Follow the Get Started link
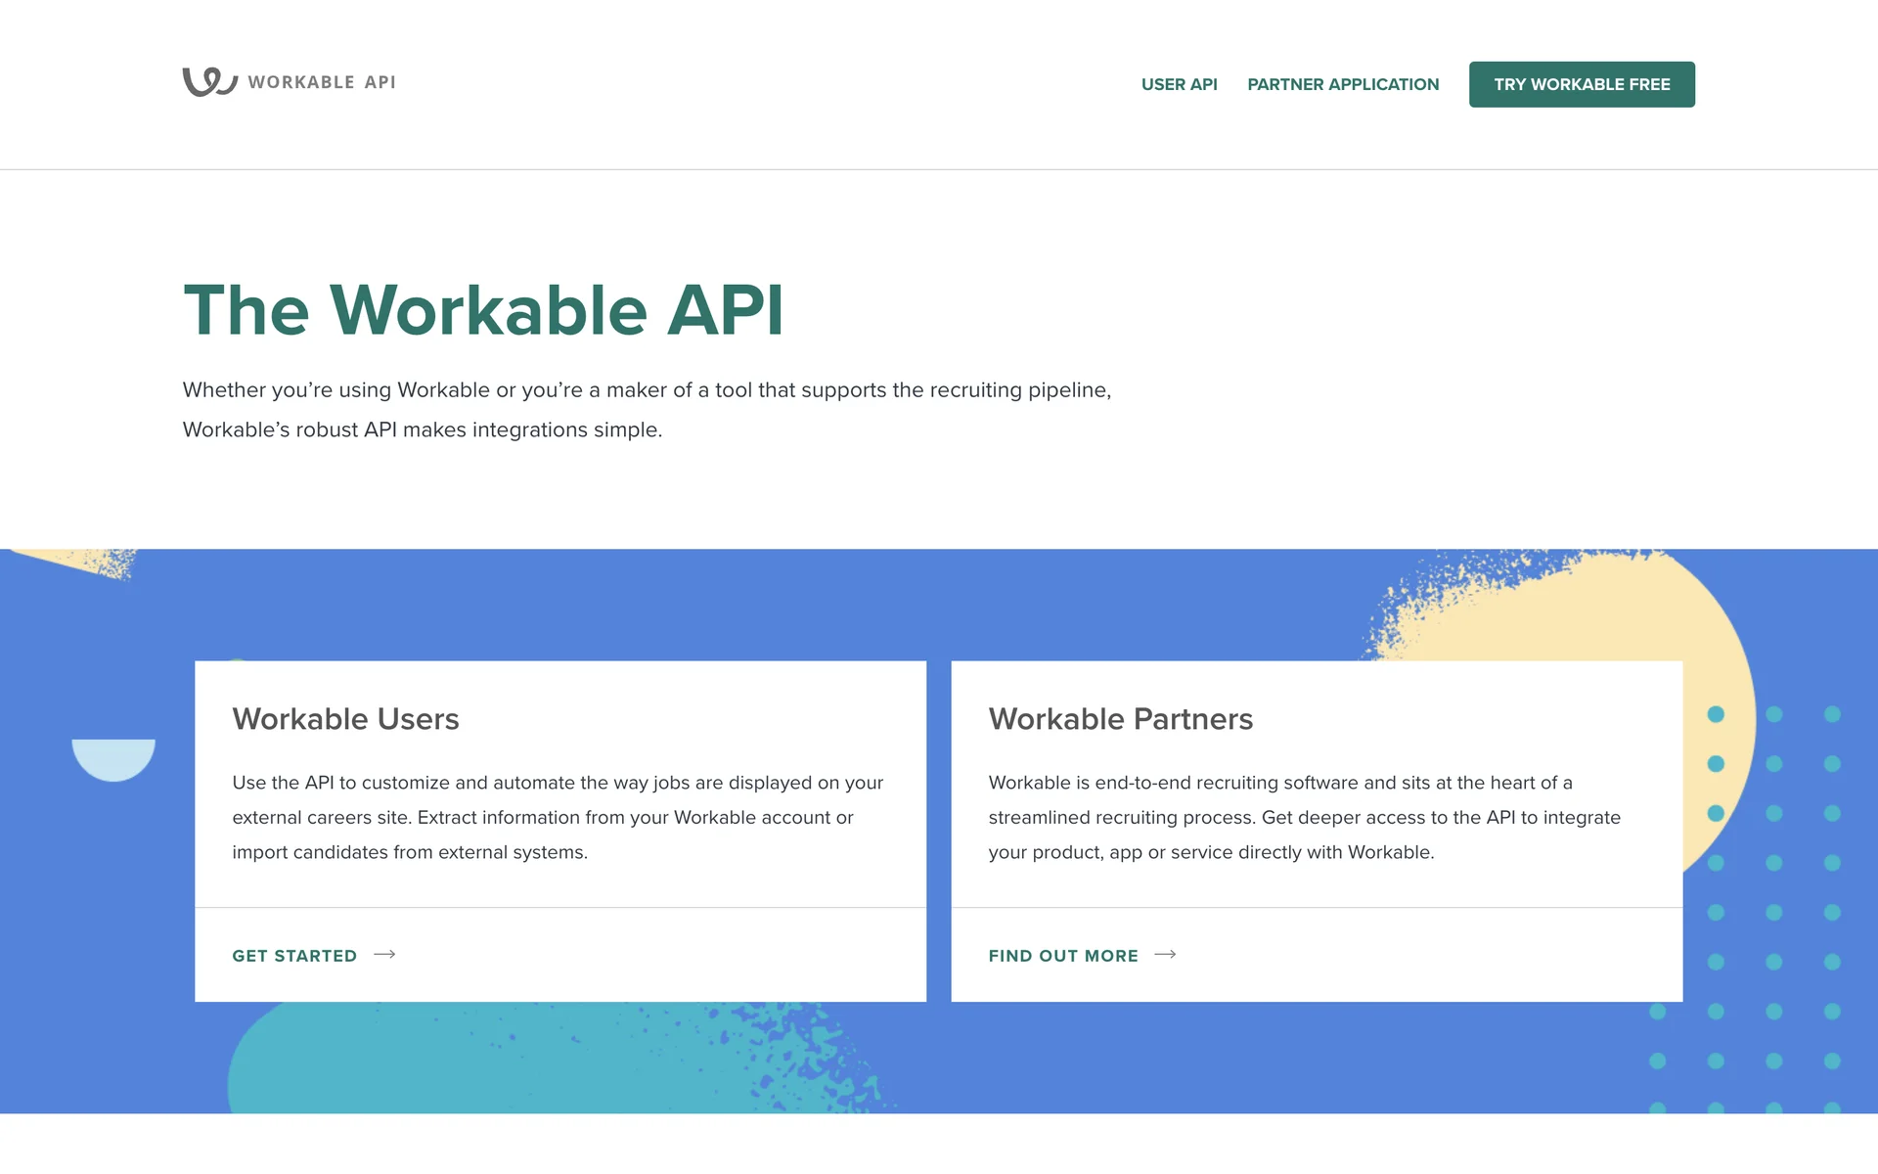 (x=294, y=956)
